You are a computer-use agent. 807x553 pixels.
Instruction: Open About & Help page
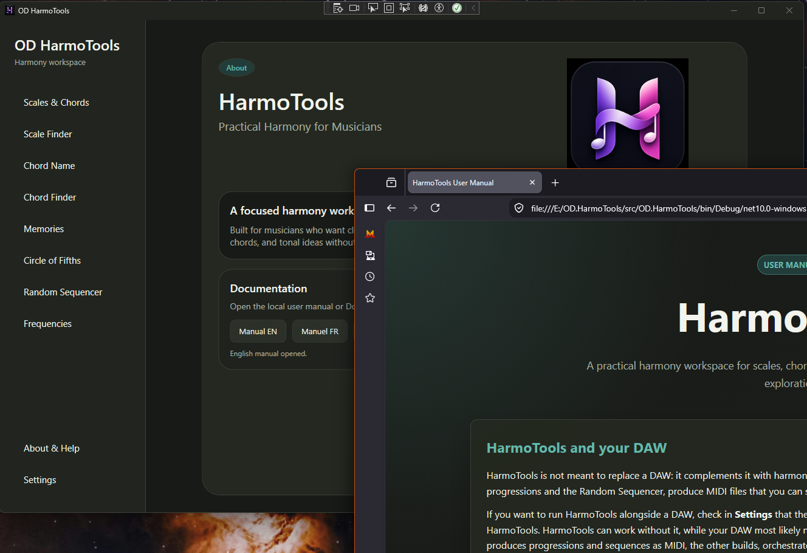[x=52, y=448]
